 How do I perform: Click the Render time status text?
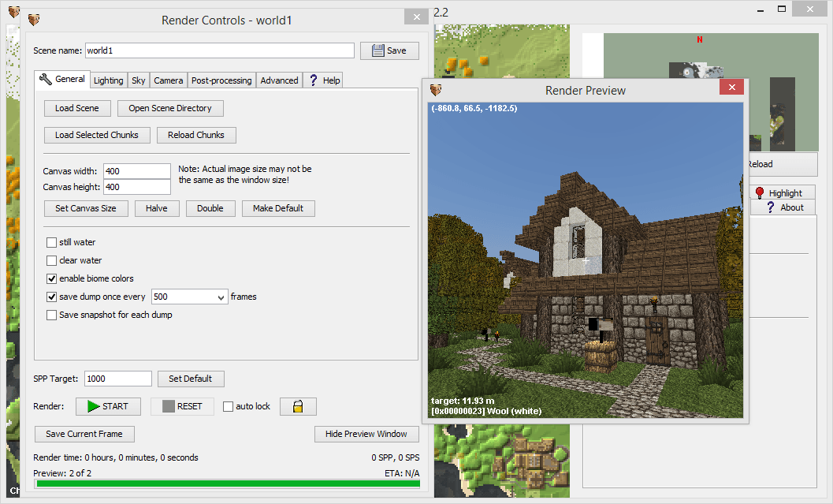[x=116, y=457]
